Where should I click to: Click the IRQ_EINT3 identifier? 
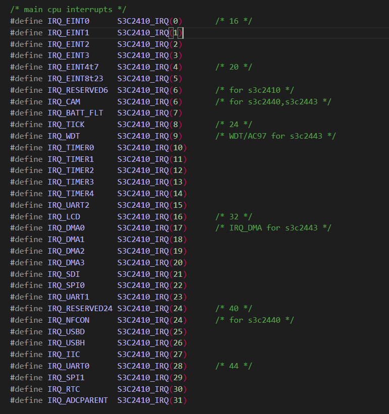(x=69, y=55)
